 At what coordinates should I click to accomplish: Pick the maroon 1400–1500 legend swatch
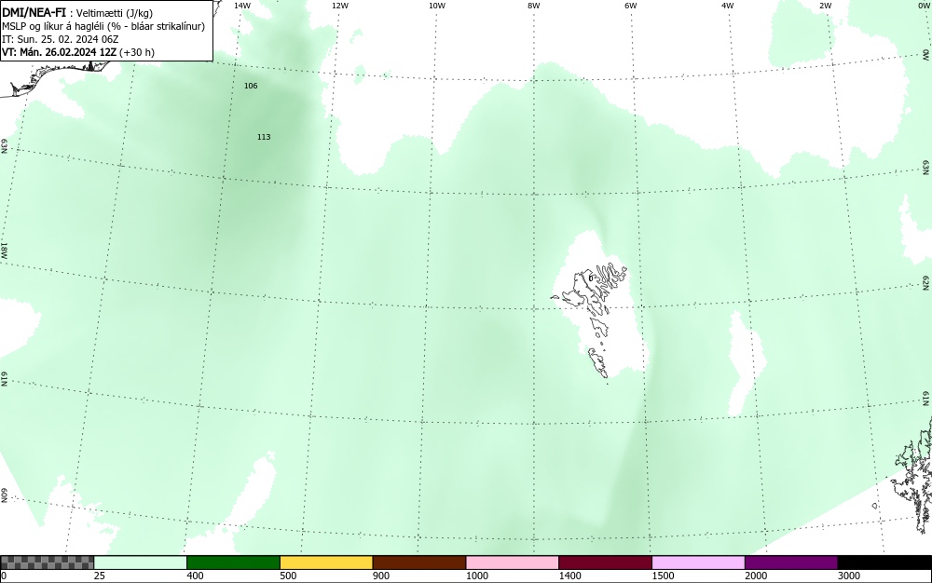605,563
